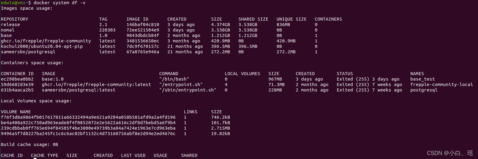The width and height of the screenshot is (478, 159).
Task: Click the 396.5MB size value of kochul2000 image
Action: point(220,46)
